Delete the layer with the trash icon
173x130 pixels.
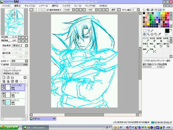coord(17,81)
